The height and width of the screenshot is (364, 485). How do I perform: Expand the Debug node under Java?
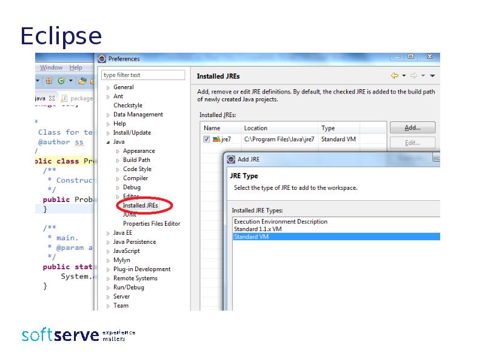click(118, 188)
